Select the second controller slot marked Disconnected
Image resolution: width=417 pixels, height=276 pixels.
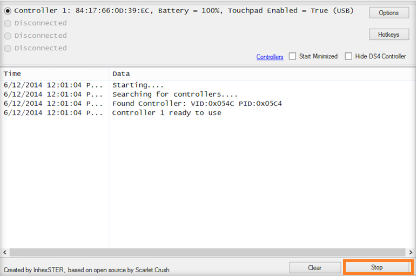(8, 23)
